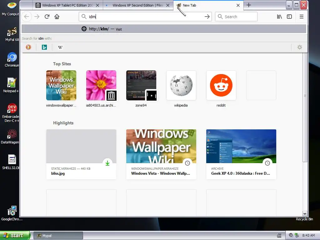Screen dimensions: 320x240
Task: Search idm with Bing icon
Action: coord(44,47)
